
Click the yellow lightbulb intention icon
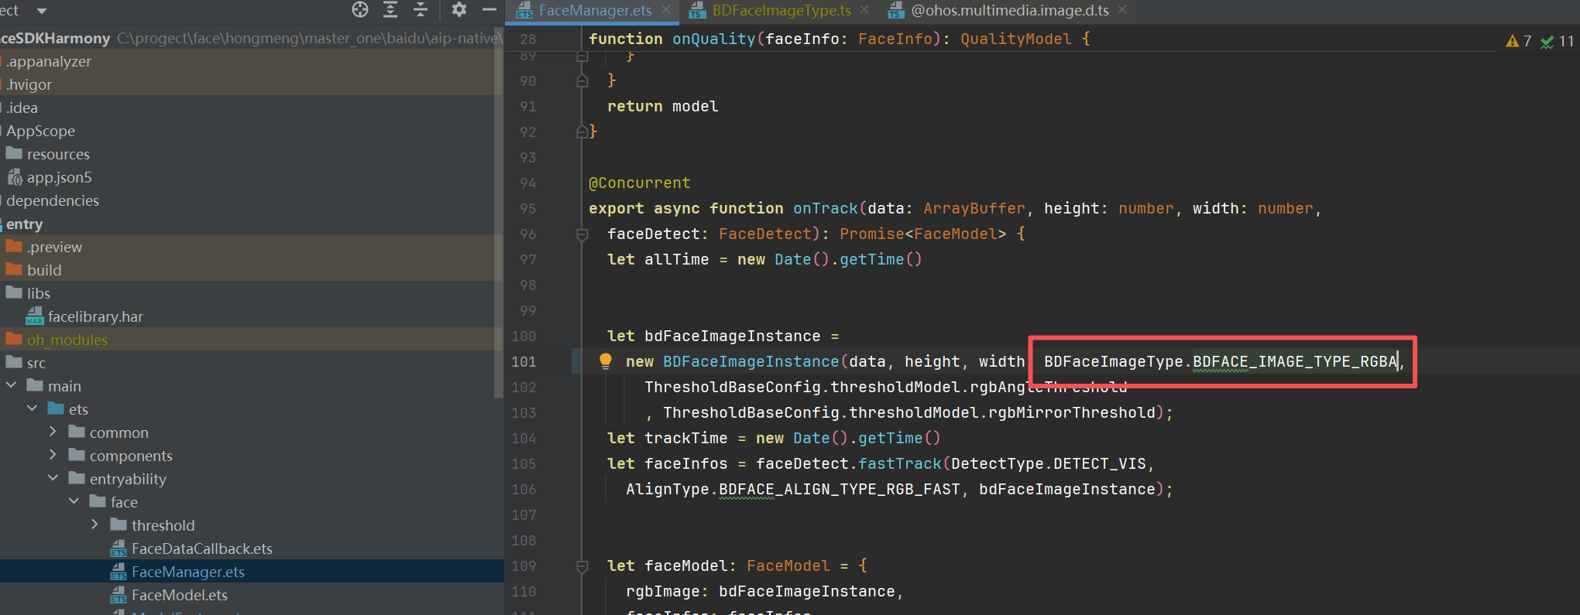(606, 360)
